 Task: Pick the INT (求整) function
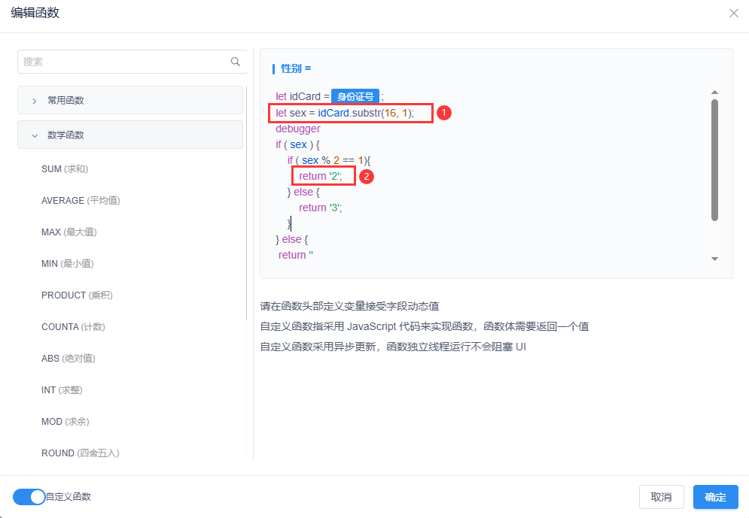click(62, 390)
